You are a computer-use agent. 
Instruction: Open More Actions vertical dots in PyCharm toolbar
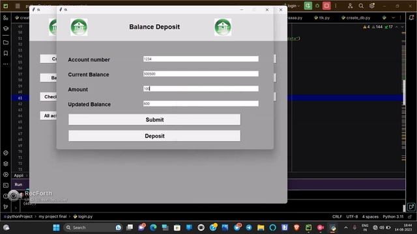pyautogui.click(x=336, y=6)
